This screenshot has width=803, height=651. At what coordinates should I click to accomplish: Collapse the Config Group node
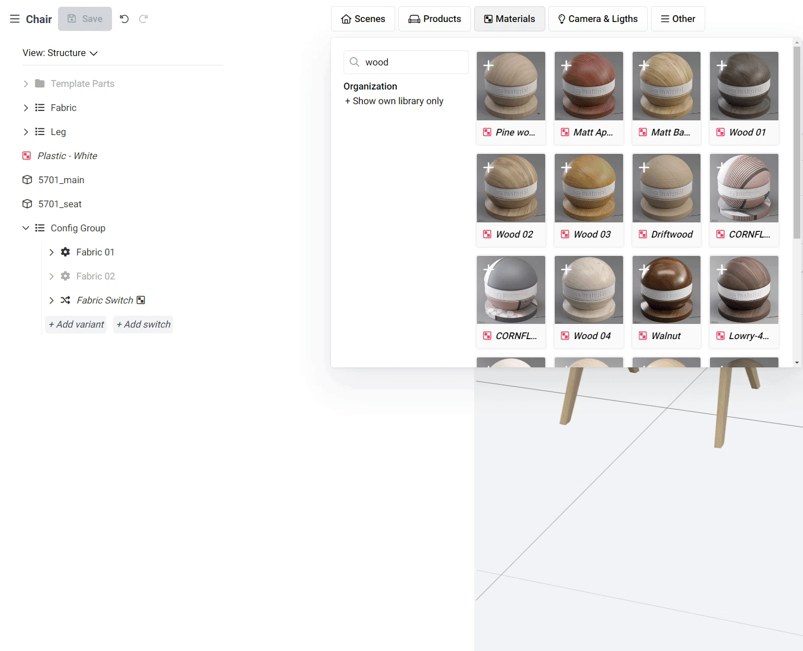[26, 228]
